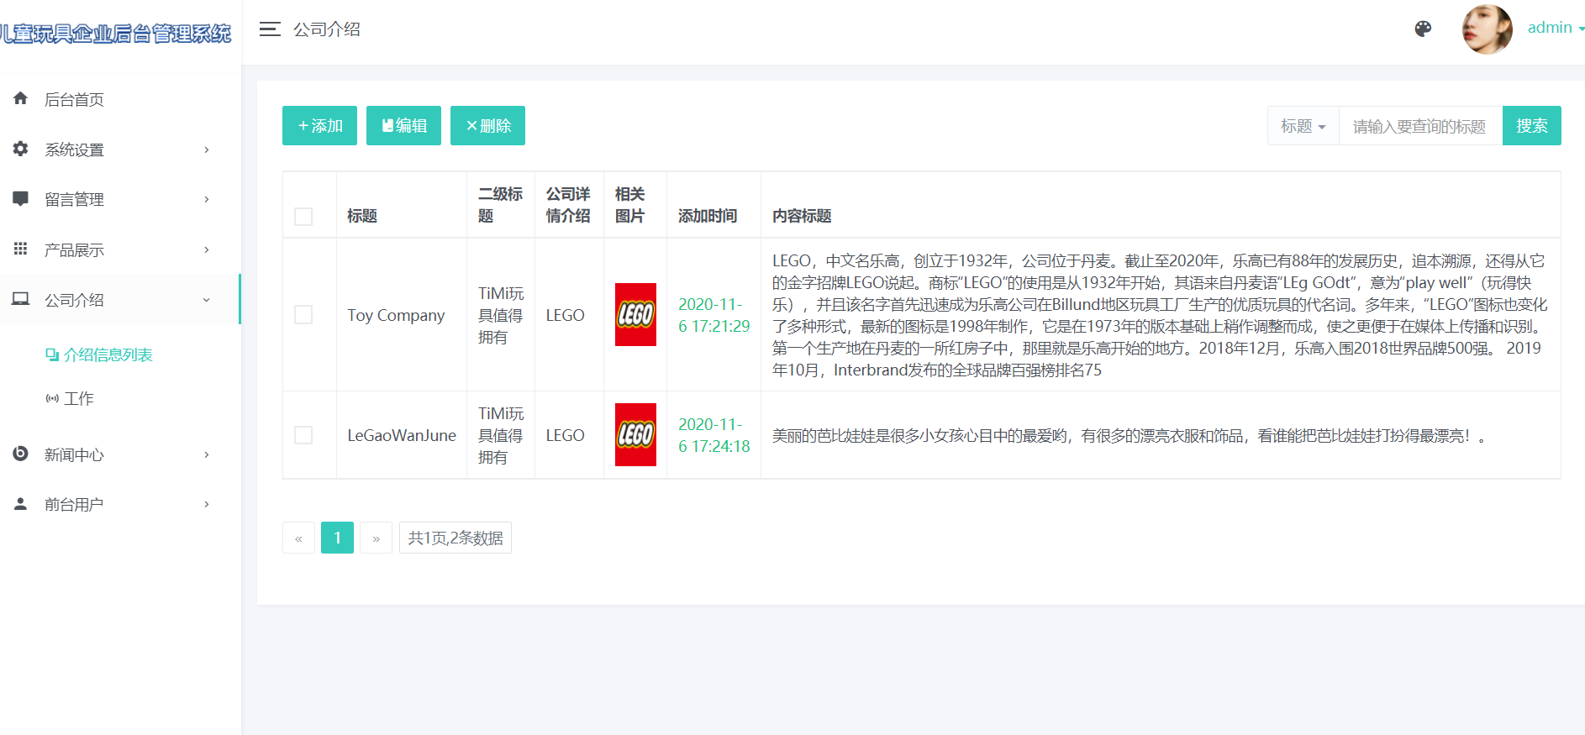The height and width of the screenshot is (735, 1585).
Task: Click the +添加 button
Action: [319, 125]
